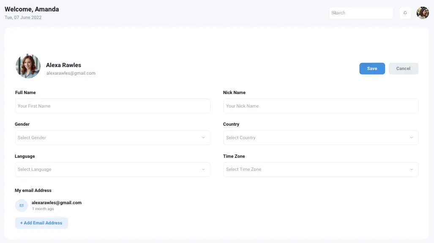Click the bold alexarawles@gmail.com email entry
The width and height of the screenshot is (434, 243).
point(57,202)
